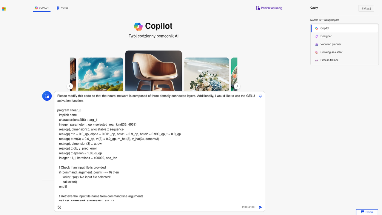The image size is (382, 215).
Task: Click the Zaloguj button
Action: 366,8
